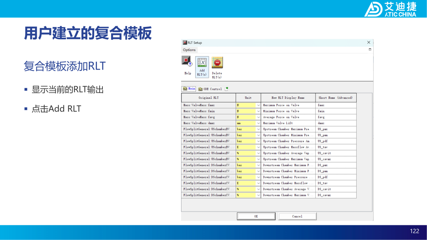Open unit dropdown for US_cavmx row
Screen dimensions: 427x240
tap(258, 159)
